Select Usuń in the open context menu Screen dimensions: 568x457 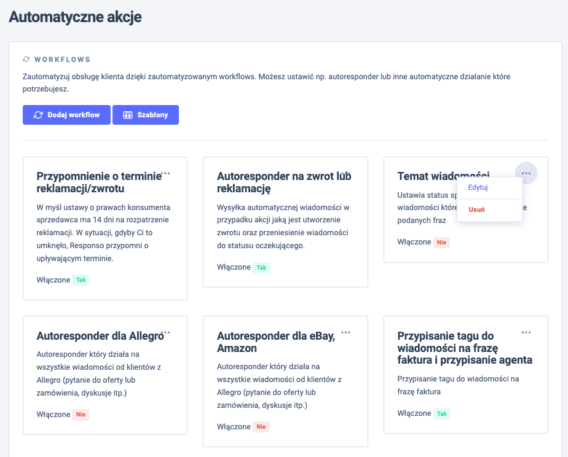[476, 209]
